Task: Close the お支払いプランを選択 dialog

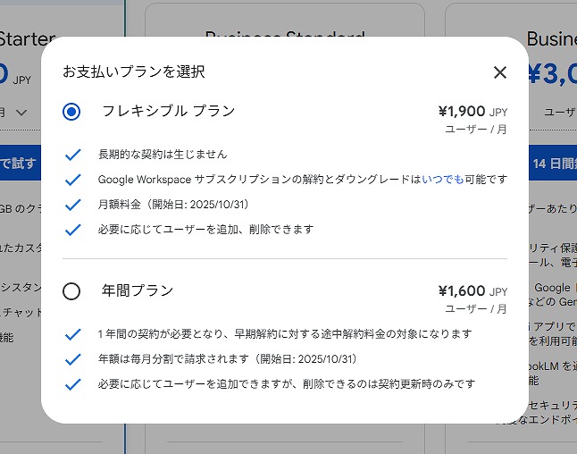Action: pyautogui.click(x=500, y=72)
